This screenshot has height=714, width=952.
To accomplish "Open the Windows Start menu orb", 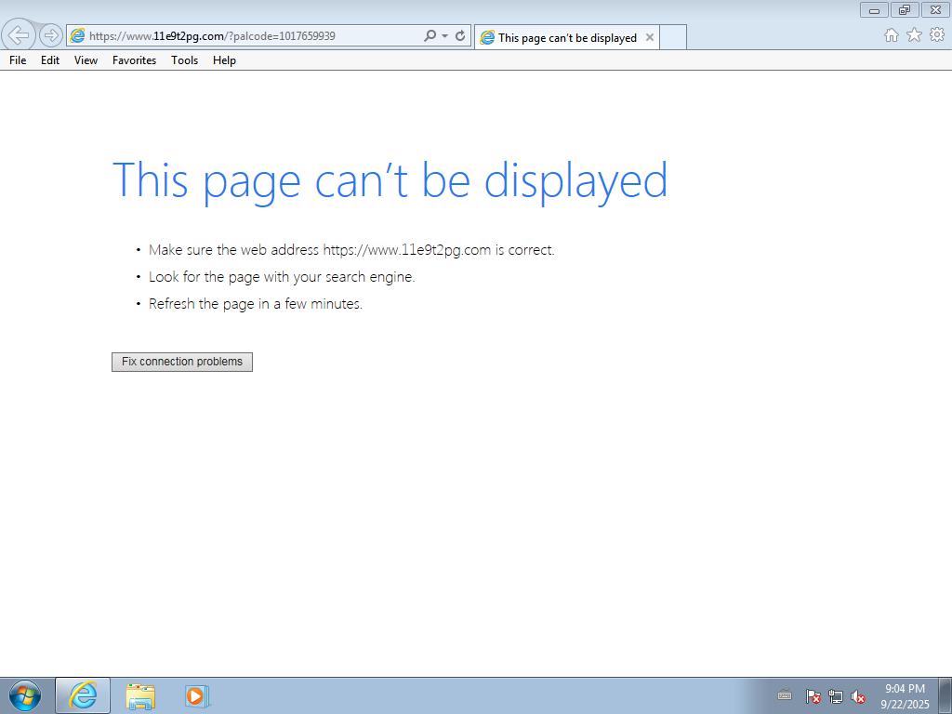I will (25, 695).
